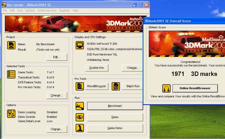Click the Project benchmark file icon
Viewport: 225px width, 139px height.
point(11,45)
